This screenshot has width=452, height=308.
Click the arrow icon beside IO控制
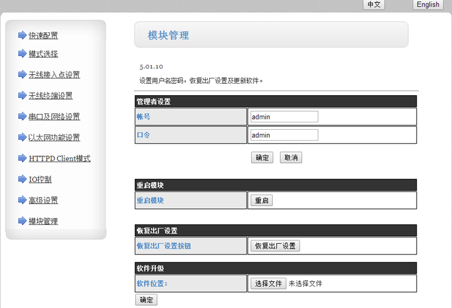tap(22, 179)
